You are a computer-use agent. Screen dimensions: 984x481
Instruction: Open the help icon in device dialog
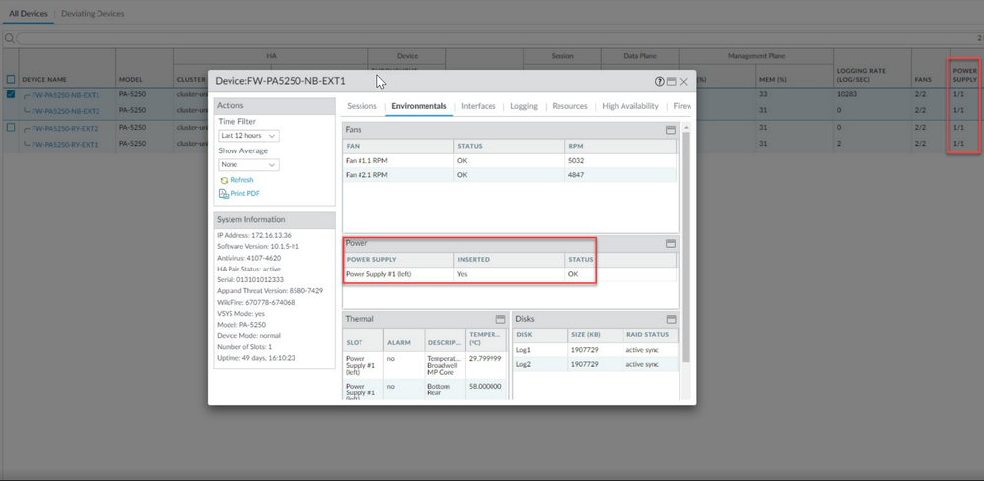pyautogui.click(x=659, y=82)
